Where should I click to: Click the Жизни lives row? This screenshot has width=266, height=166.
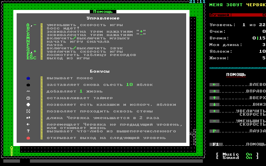coord(237,58)
